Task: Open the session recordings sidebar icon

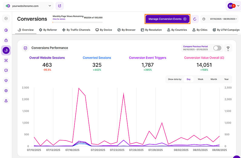Action: [6, 60]
